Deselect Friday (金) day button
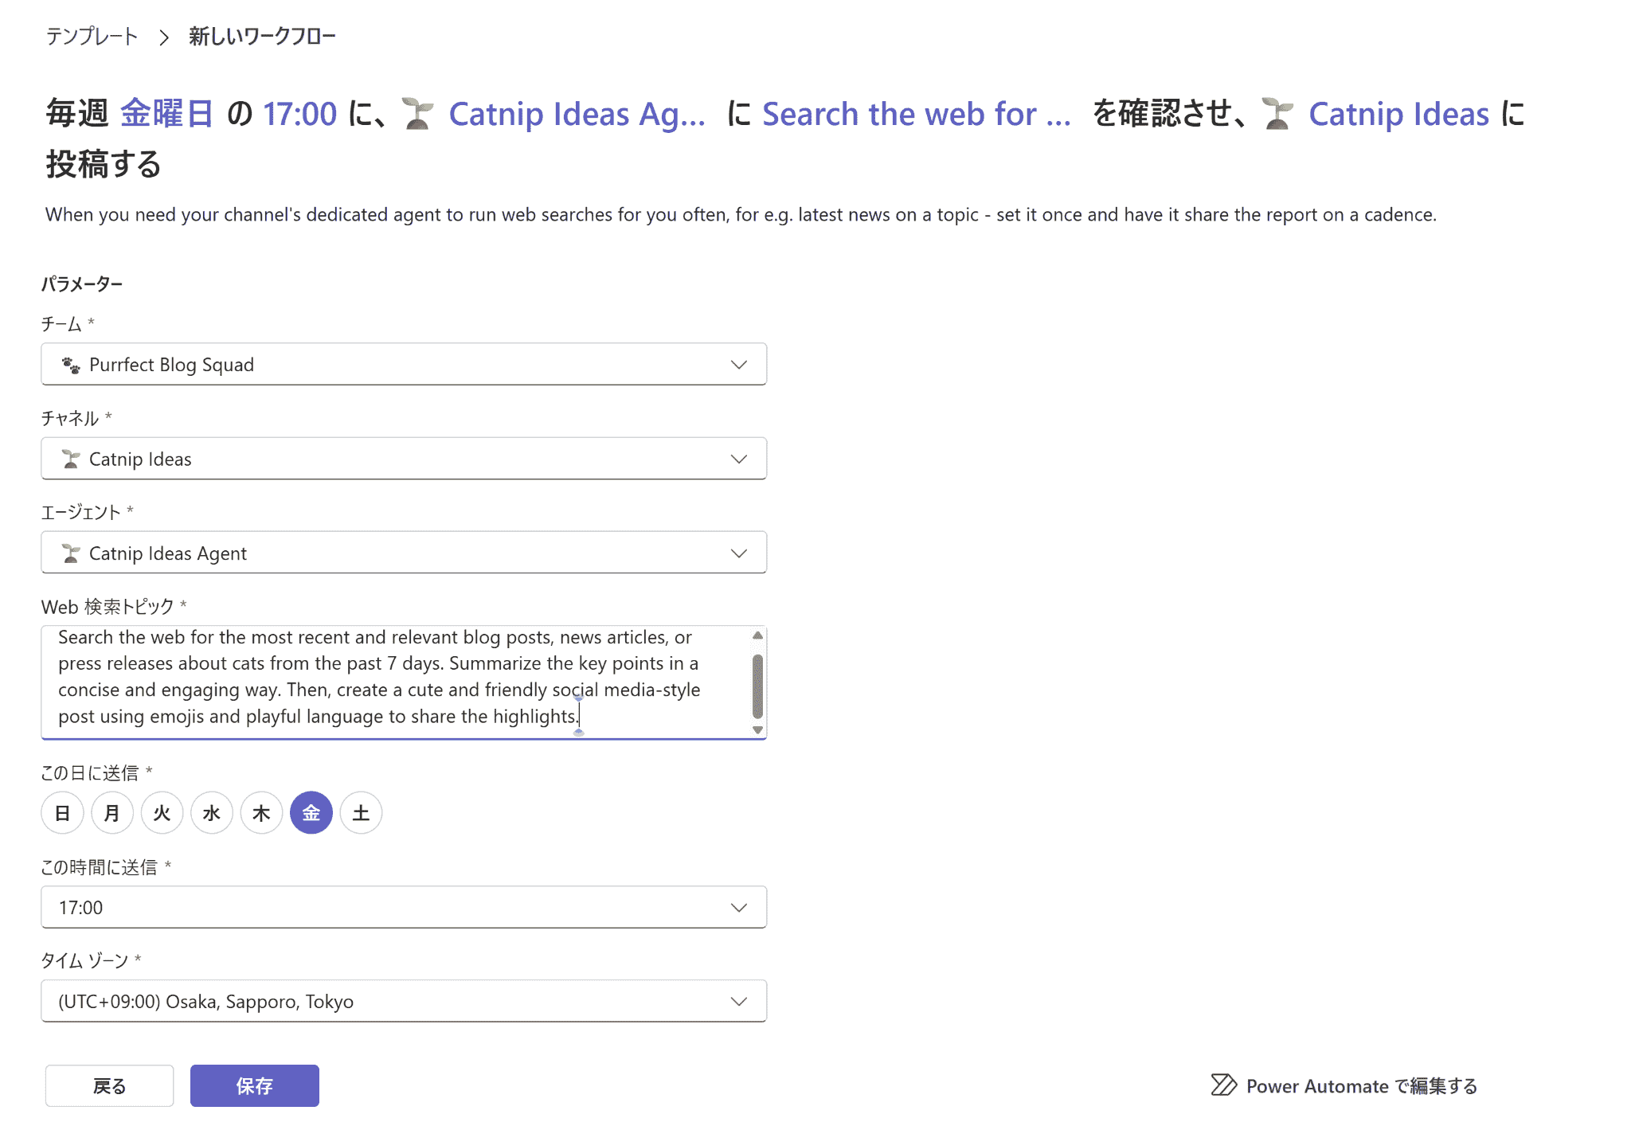 [x=311, y=813]
